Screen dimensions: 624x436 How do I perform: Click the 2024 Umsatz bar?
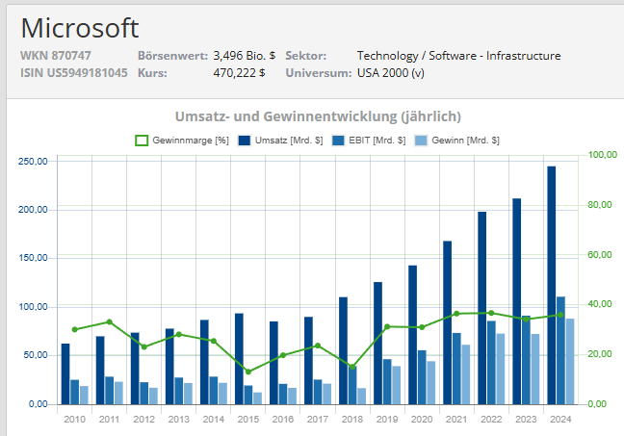tap(552, 285)
